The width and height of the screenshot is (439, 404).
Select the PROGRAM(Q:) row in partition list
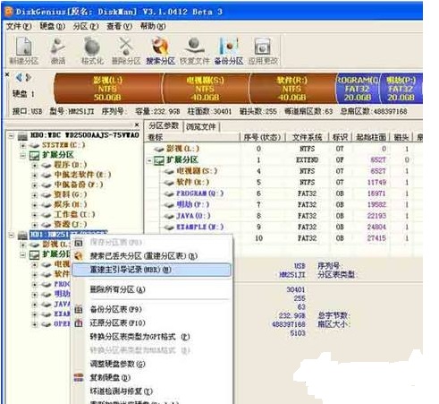point(283,193)
